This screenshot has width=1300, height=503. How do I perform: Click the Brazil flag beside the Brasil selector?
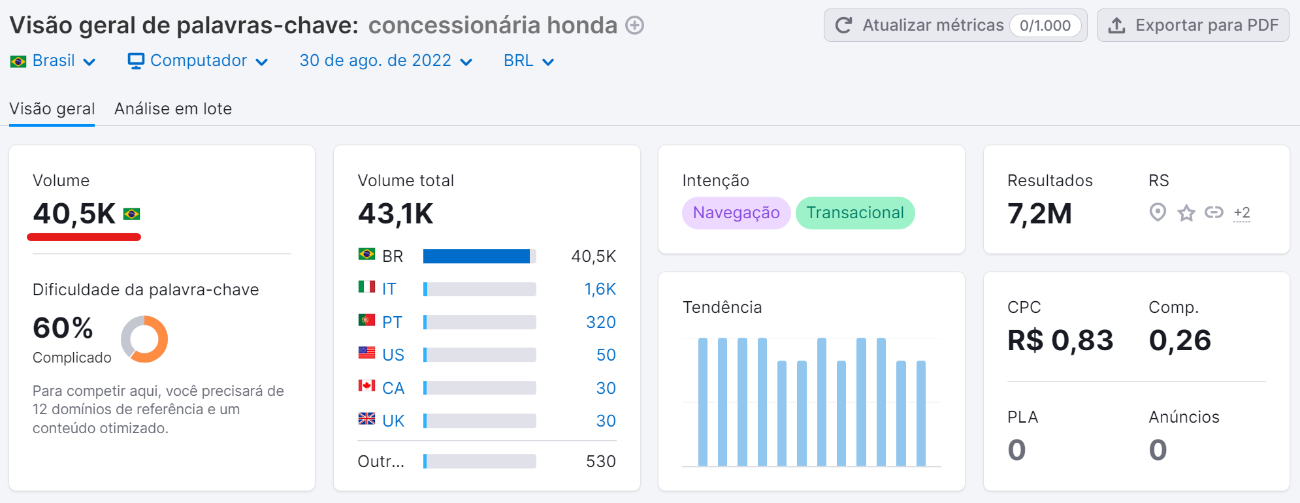pos(18,61)
